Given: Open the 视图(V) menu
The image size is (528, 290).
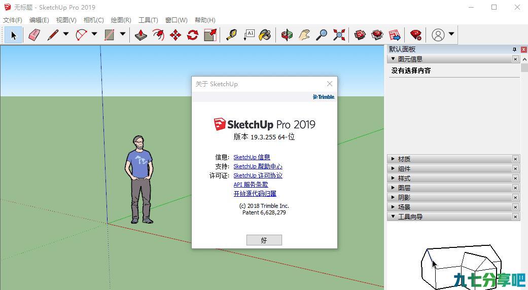Looking at the screenshot, I should (66, 20).
